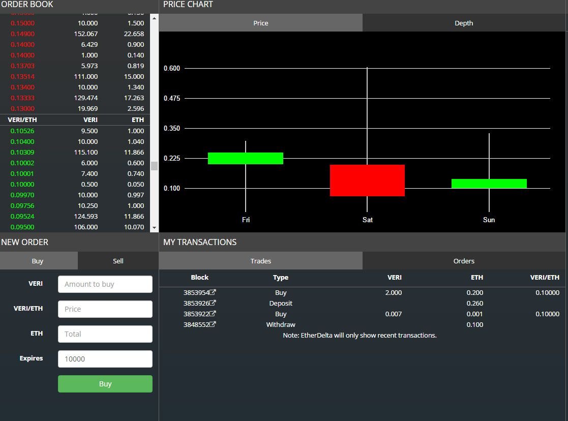
Task: Select sell order at 0.15000
Action: tap(75, 23)
